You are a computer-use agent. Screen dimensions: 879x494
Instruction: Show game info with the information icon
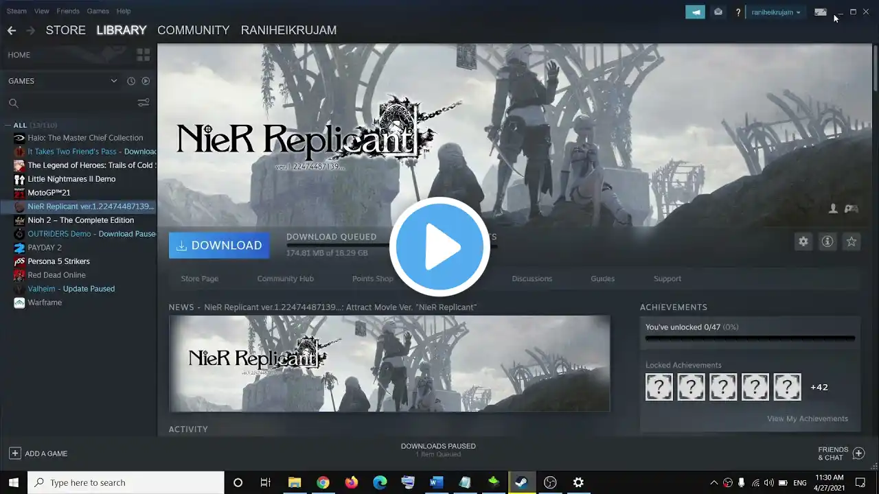pyautogui.click(x=827, y=242)
